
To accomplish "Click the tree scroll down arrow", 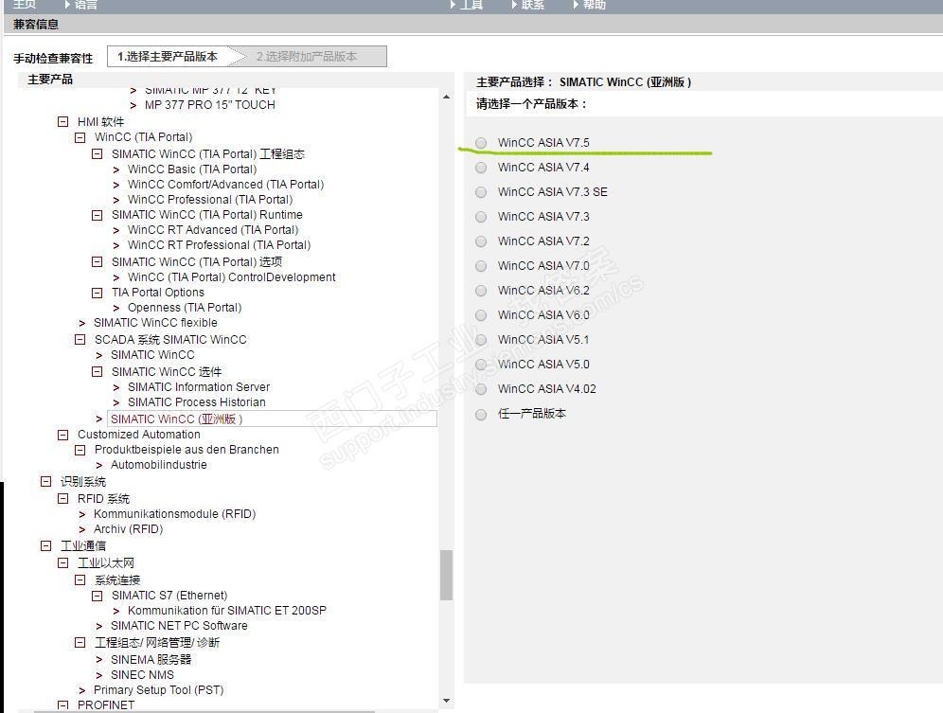I will 446,701.
